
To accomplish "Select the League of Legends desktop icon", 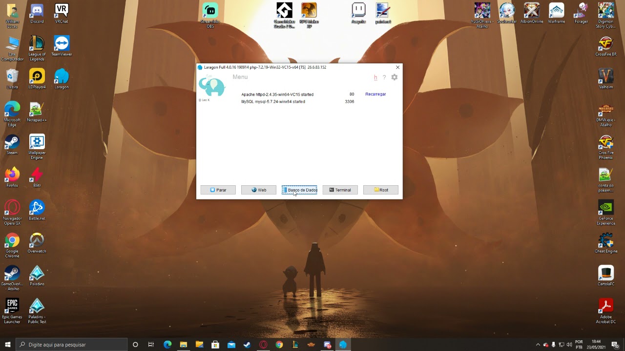I will click(37, 48).
